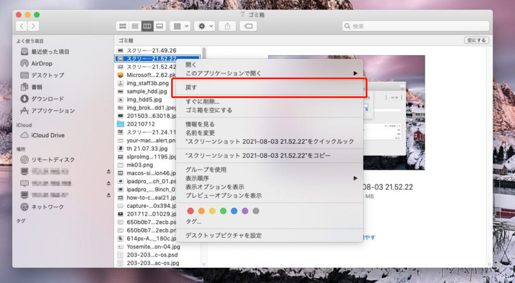Viewport: 515px width, 283px height.
Task: Click the file list vertical scrollbar
Action: click(x=204, y=52)
